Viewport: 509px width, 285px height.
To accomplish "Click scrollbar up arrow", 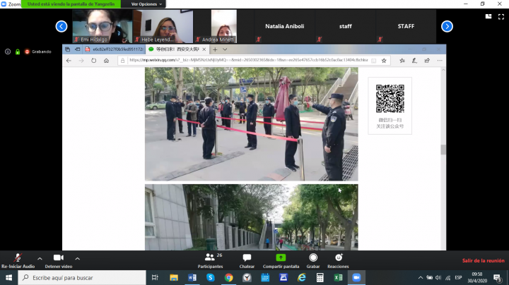I will tap(443, 70).
